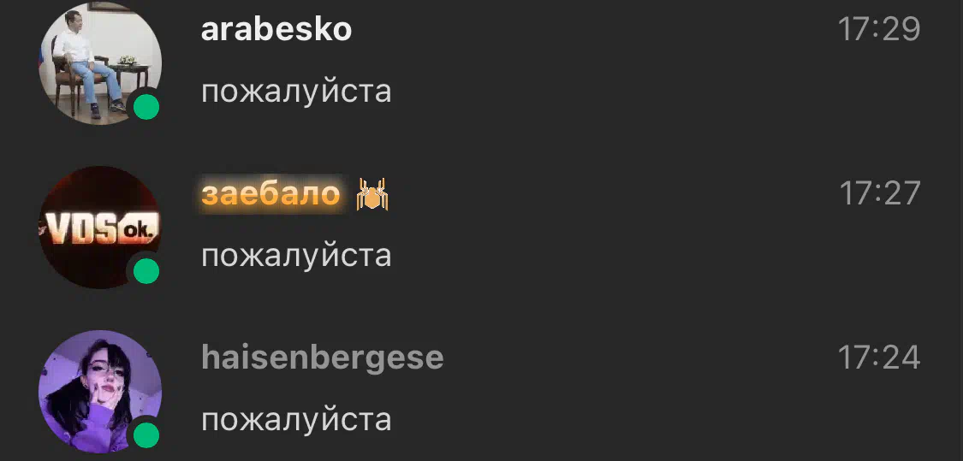This screenshot has width=963, height=461.
Task: Click the golden spider emoji icon
Action: 373,194
